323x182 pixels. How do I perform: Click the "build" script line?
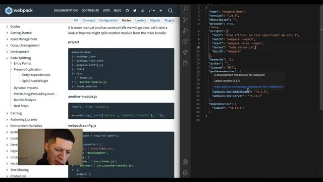pyautogui.click(x=227, y=52)
